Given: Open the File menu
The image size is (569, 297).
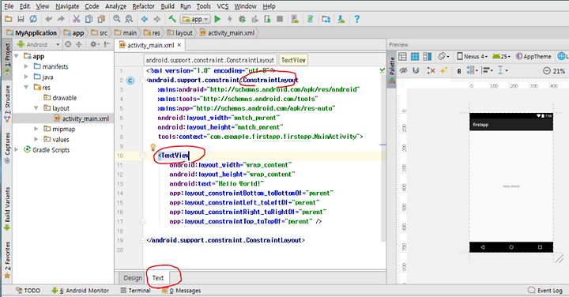Looking at the screenshot, I should click(9, 6).
